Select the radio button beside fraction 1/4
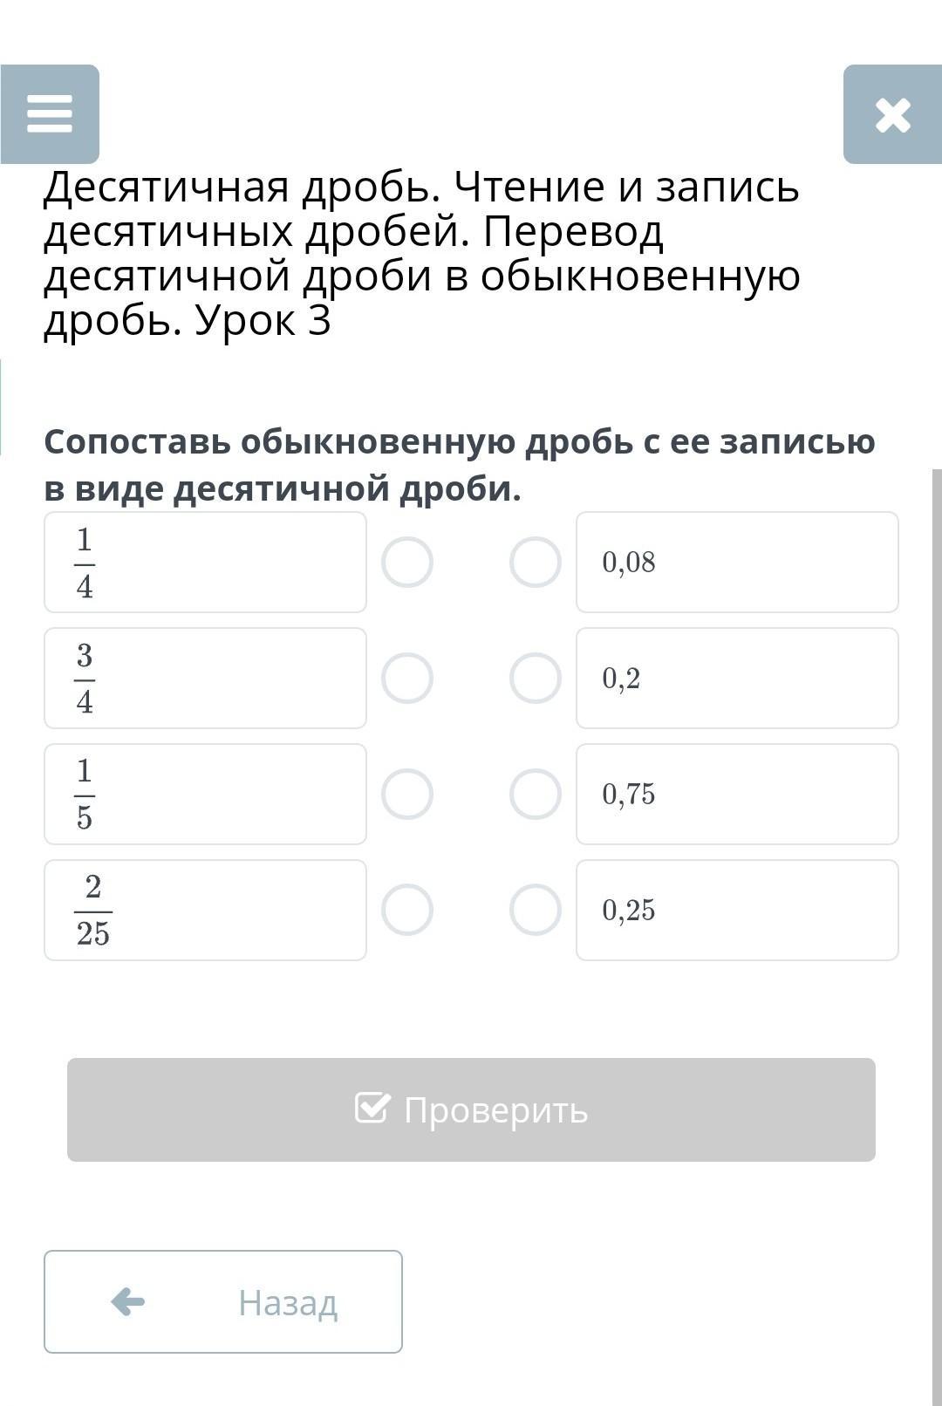 click(407, 562)
